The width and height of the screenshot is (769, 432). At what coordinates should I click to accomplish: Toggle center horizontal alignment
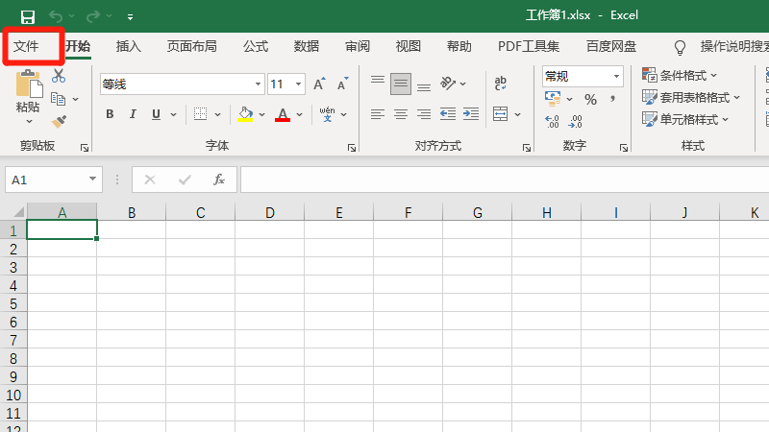[400, 114]
